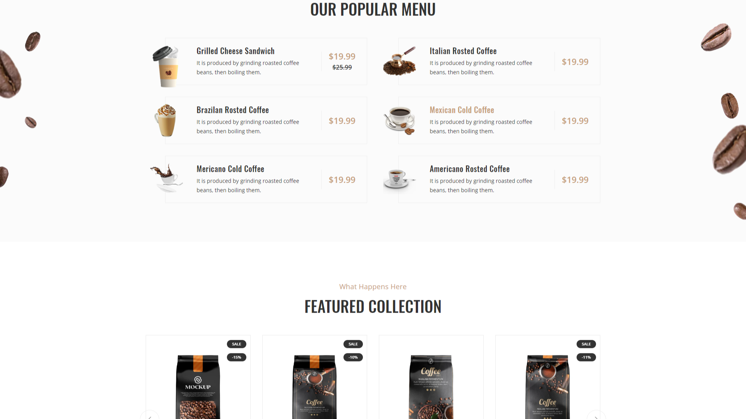The height and width of the screenshot is (419, 746).
Task: Click the splashing coffee cup image
Action: (166, 178)
